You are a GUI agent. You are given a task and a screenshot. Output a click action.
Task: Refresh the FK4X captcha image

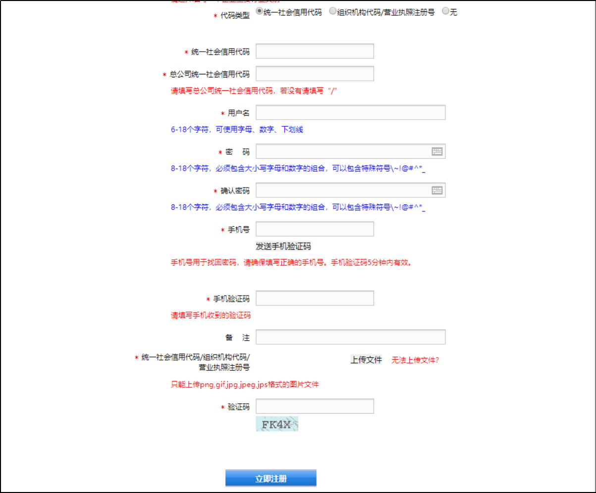point(277,424)
